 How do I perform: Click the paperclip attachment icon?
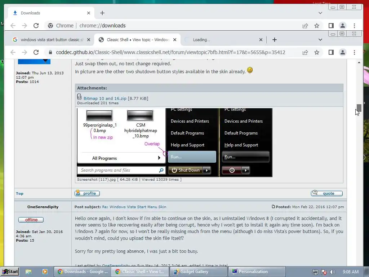click(79, 97)
